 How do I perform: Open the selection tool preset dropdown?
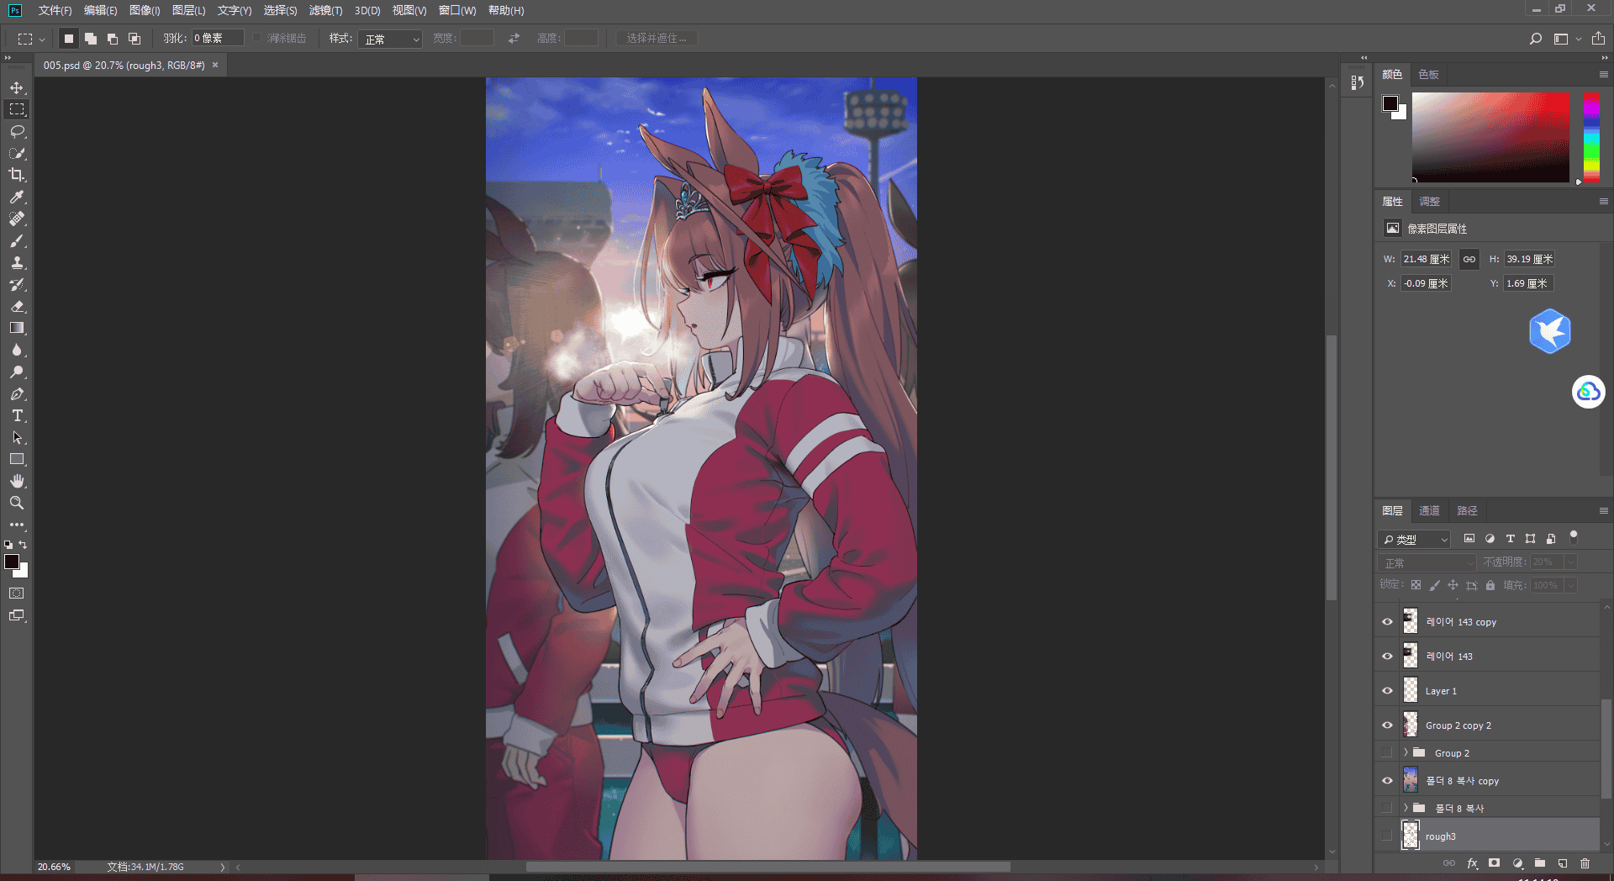point(31,39)
